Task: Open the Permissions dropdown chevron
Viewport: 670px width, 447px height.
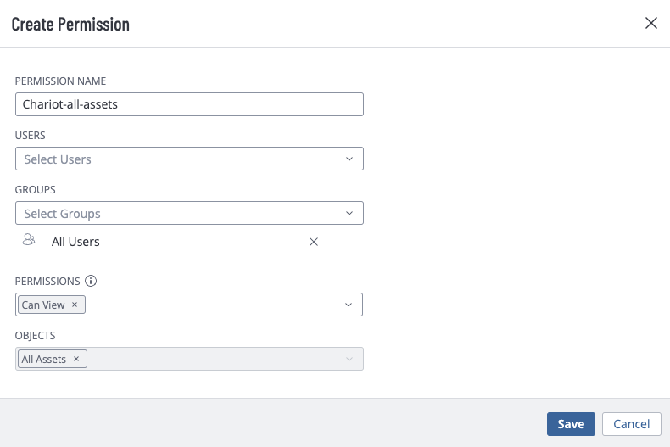Action: (x=349, y=305)
